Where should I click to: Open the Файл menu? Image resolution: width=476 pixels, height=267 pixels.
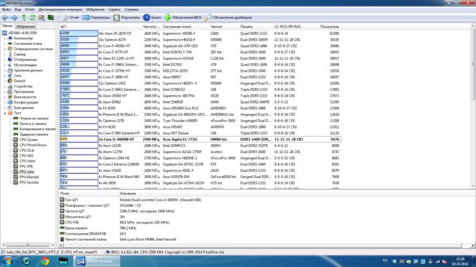click(x=6, y=10)
